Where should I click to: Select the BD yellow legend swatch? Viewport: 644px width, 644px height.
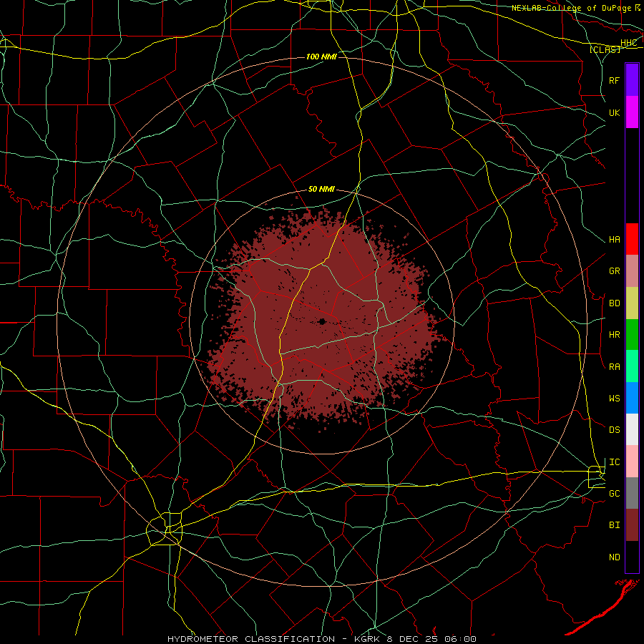632,303
